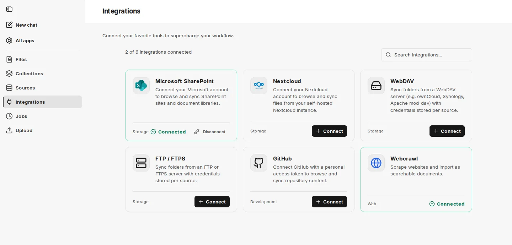Focus the Search integrations field
The image size is (512, 245).
click(x=427, y=55)
